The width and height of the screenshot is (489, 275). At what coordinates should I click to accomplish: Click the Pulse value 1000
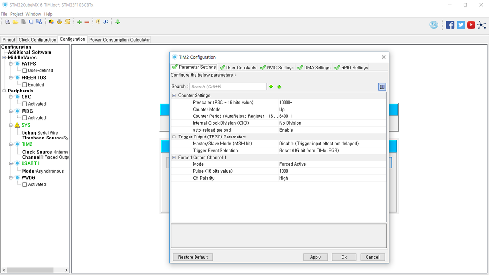[x=284, y=171]
